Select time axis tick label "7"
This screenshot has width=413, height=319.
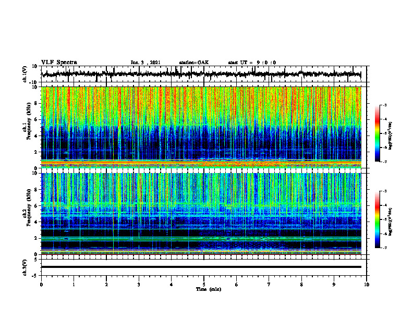point(269,285)
